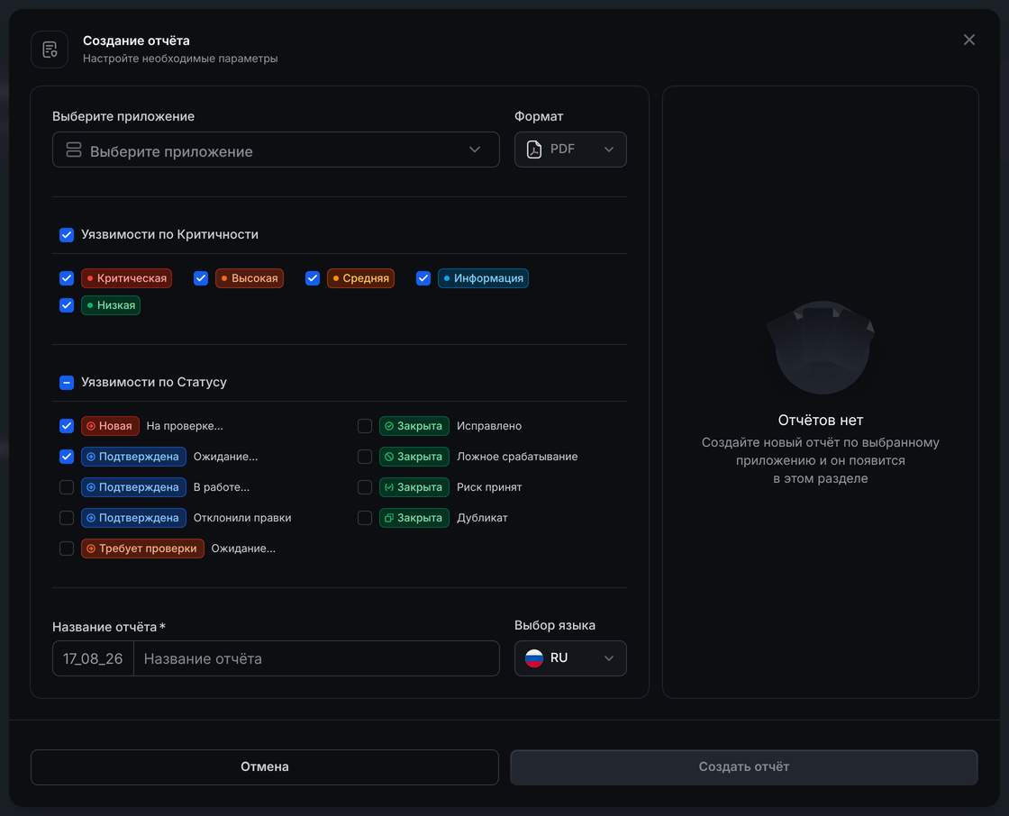The width and height of the screenshot is (1009, 816).
Task: Focus the Название отчёта input field
Action: click(316, 658)
